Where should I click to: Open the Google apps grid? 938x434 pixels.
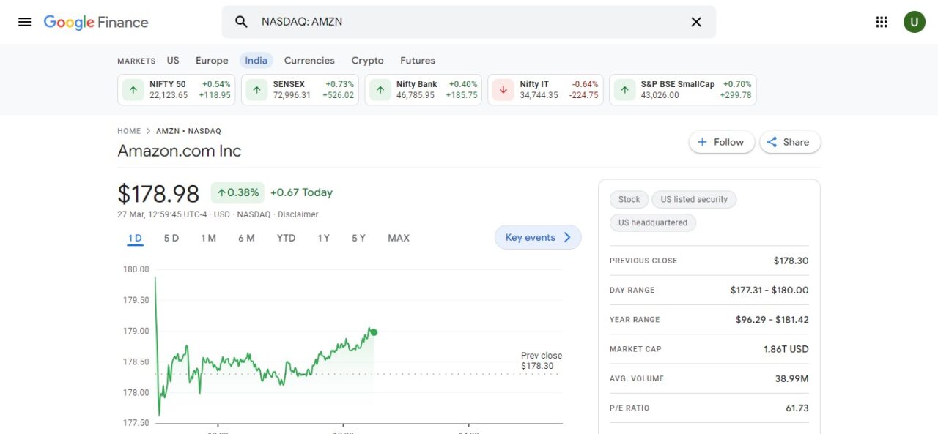[882, 22]
